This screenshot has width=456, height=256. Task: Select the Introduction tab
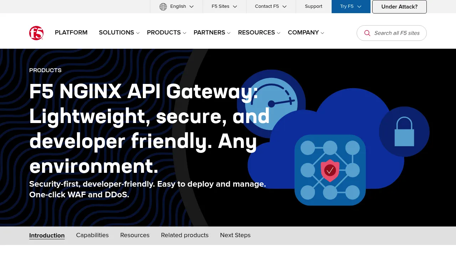[47, 235]
